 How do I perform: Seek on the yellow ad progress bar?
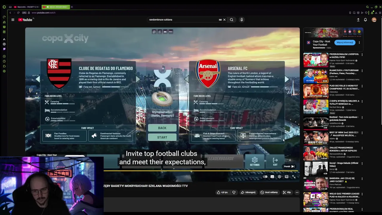point(201,171)
